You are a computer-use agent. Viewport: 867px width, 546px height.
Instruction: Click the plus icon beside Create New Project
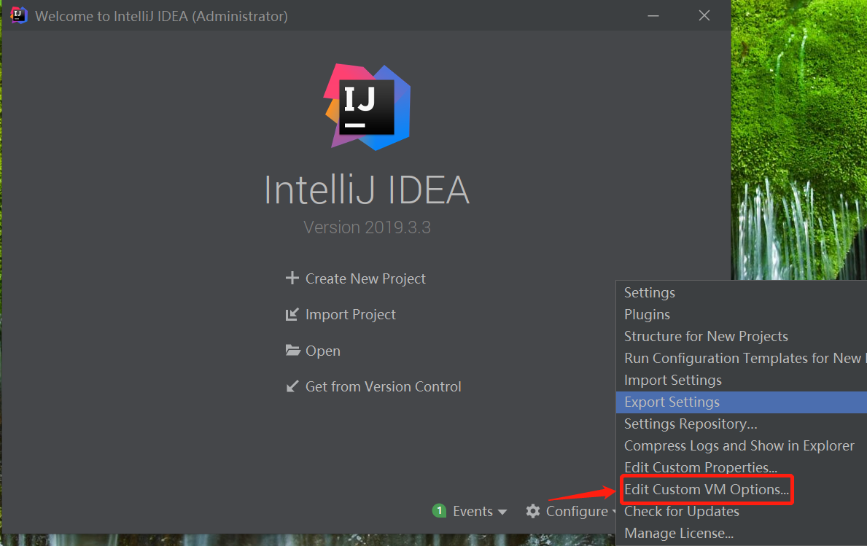(292, 278)
